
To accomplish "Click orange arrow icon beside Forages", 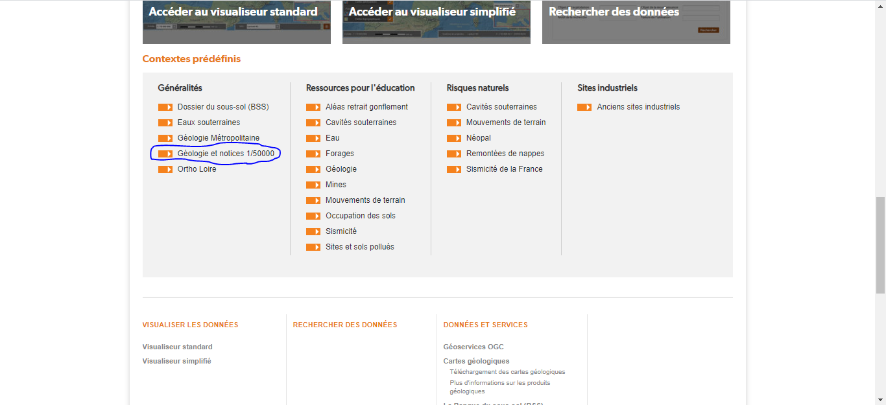I will (313, 154).
